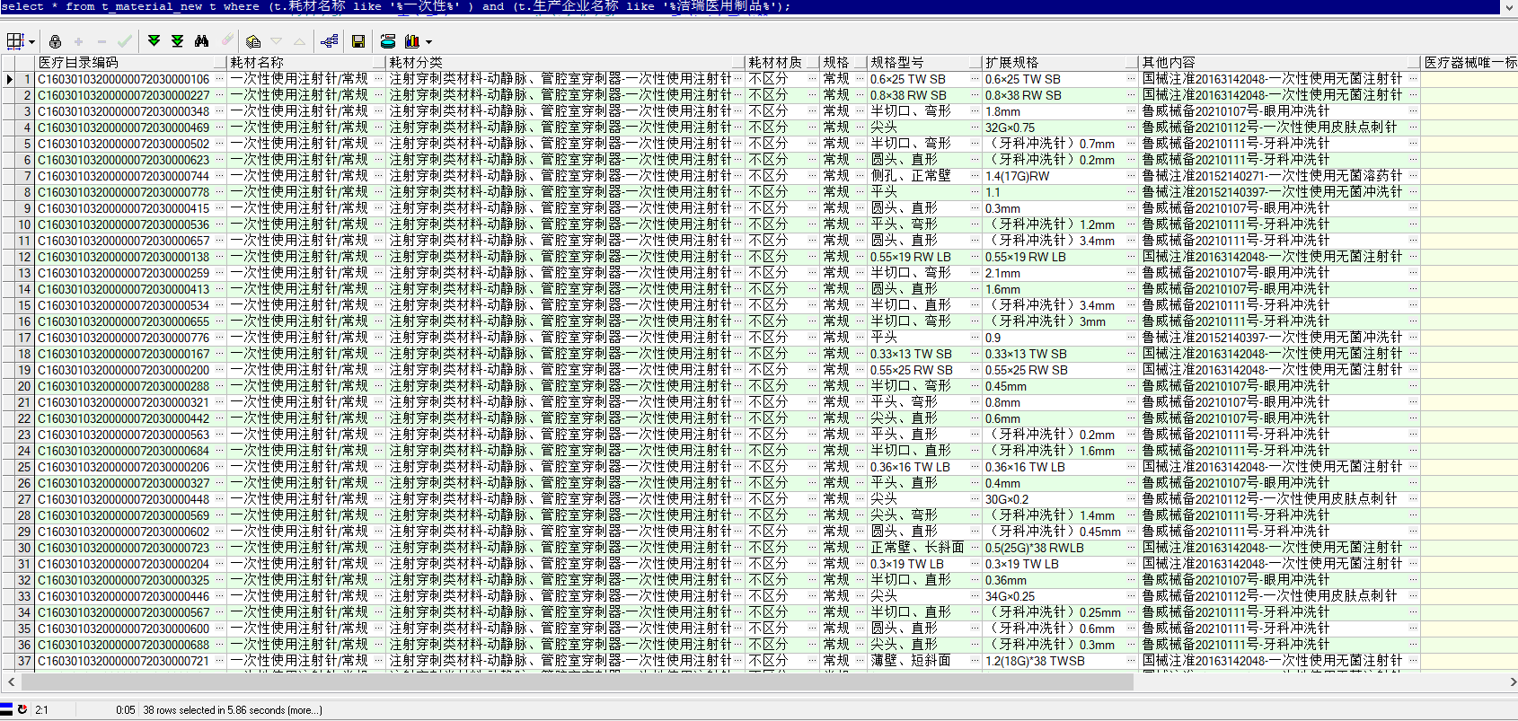
Task: Click the 耗材名称 column header
Action: (306, 62)
